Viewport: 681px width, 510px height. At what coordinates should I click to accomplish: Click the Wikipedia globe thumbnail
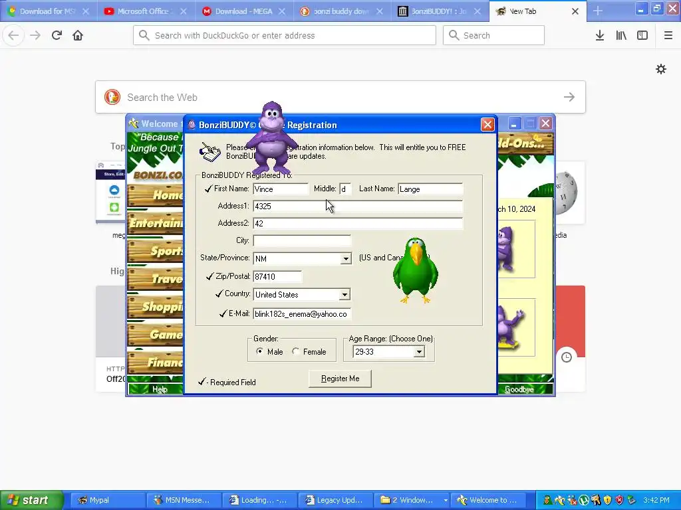pos(565,193)
